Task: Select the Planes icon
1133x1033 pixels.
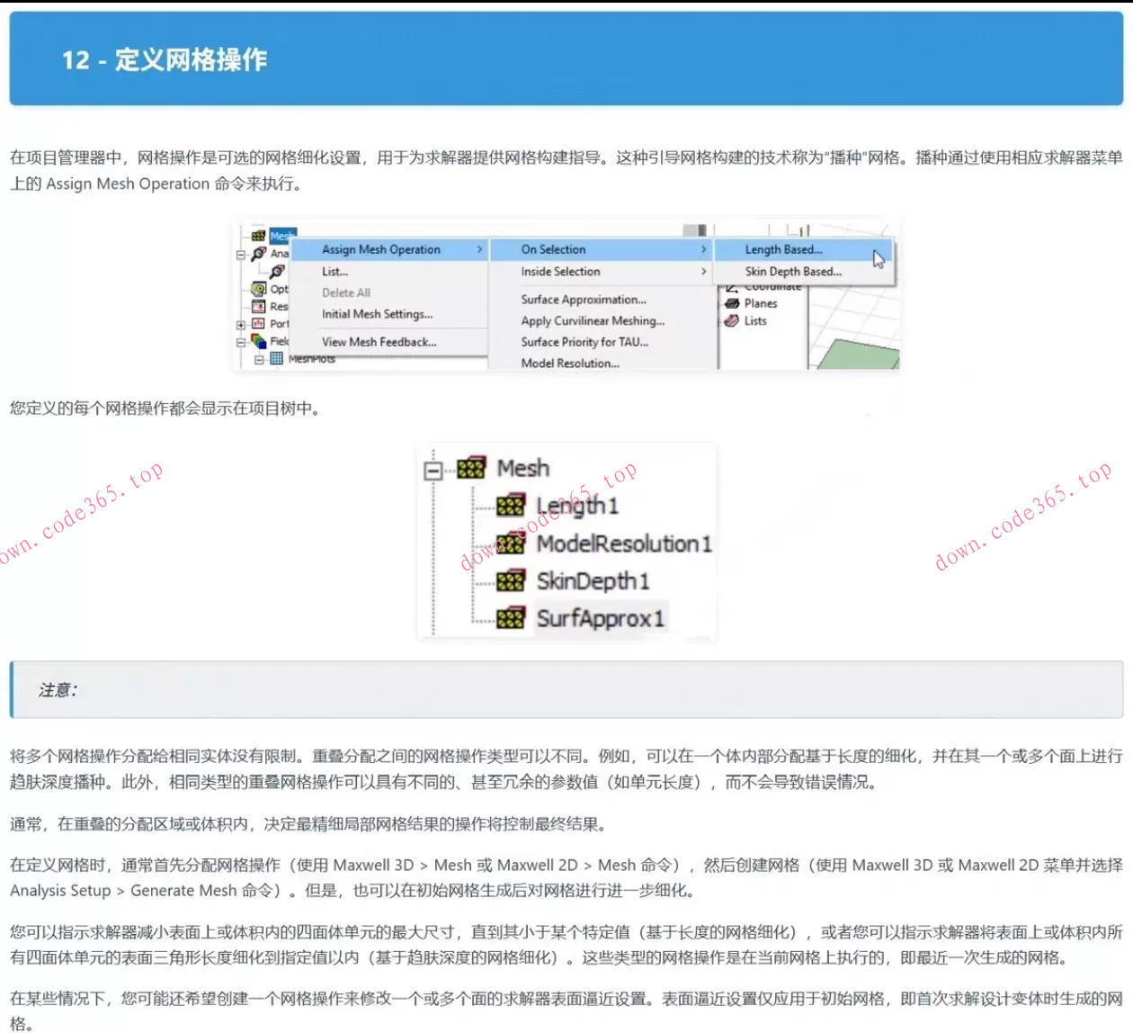Action: tap(731, 303)
